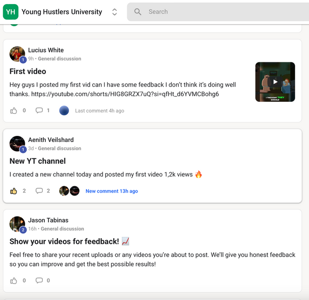Like the First video post
This screenshot has height=300, width=309.
(x=14, y=111)
